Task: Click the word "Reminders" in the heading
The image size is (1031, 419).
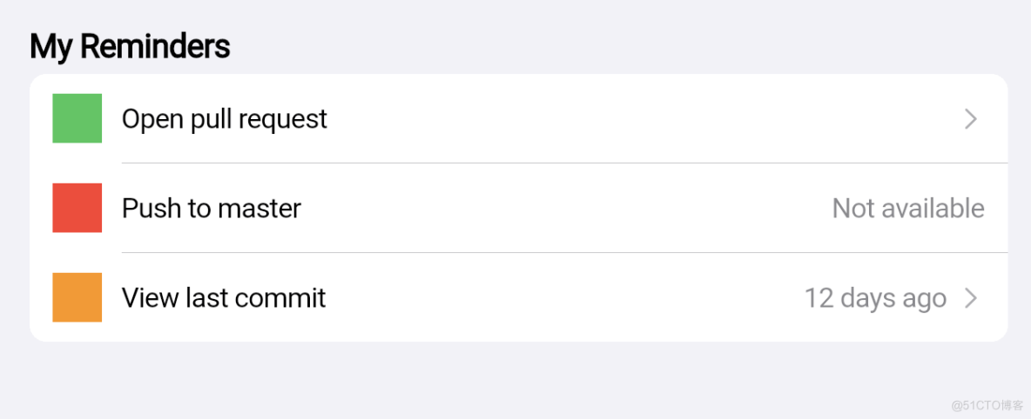Action: [155, 47]
